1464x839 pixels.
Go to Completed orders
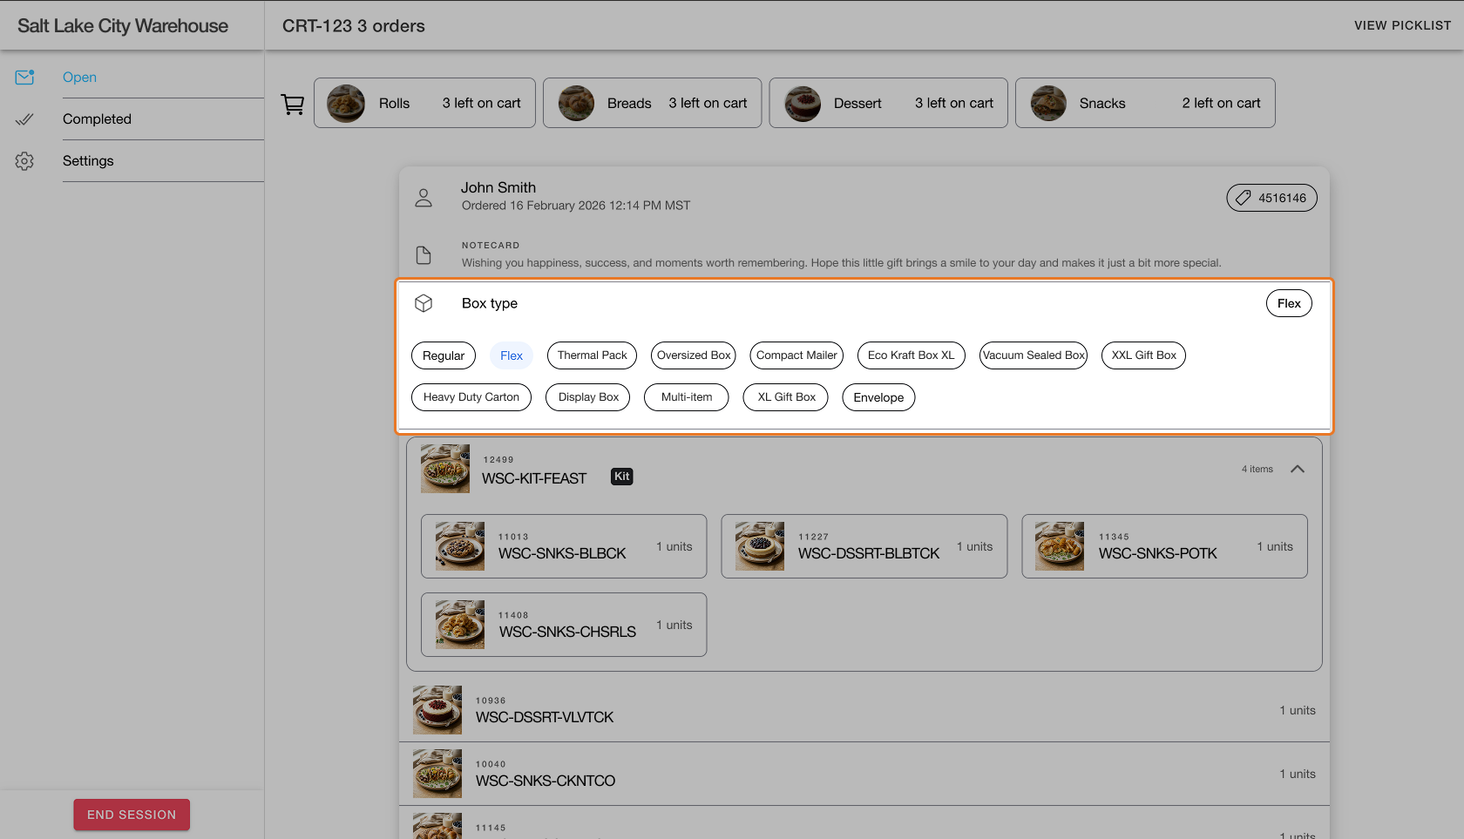coord(97,119)
